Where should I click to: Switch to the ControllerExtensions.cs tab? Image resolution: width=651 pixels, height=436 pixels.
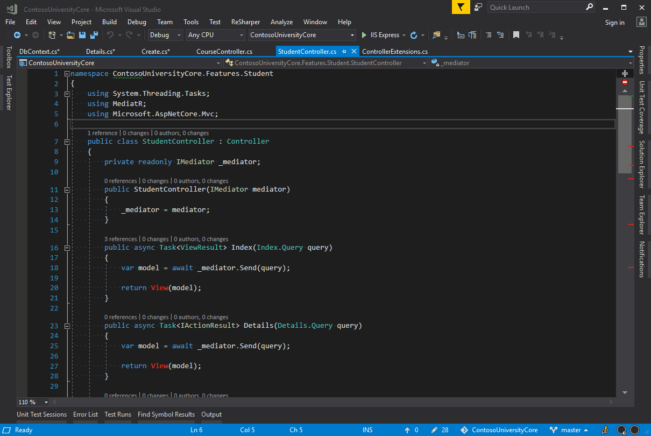coord(395,52)
